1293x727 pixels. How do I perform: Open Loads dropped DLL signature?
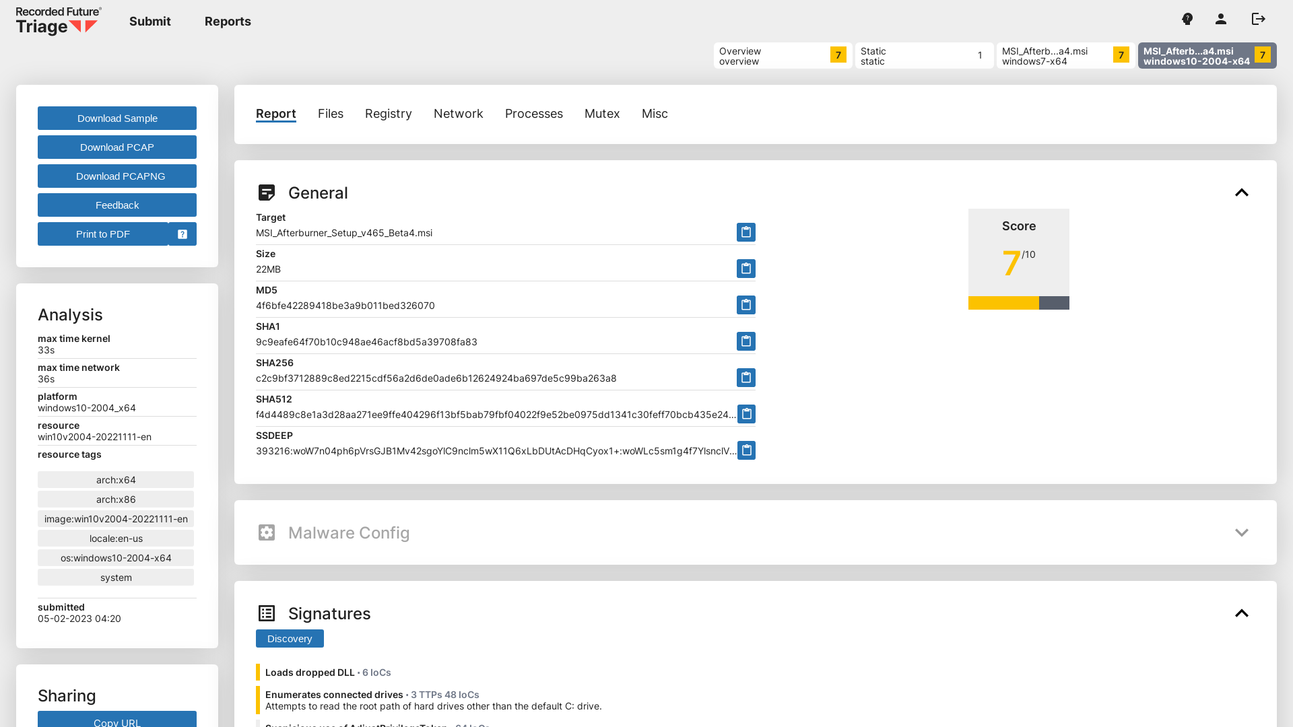pos(310,672)
